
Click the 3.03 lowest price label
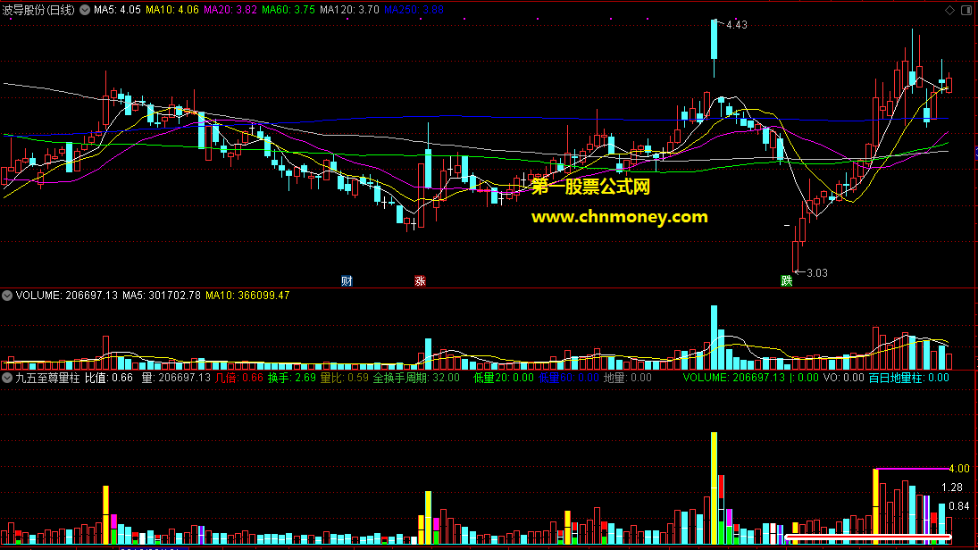coord(817,273)
